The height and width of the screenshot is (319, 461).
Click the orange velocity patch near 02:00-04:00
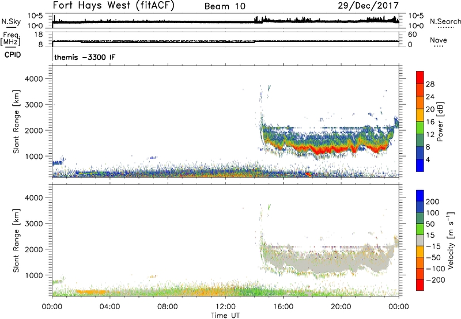(91, 292)
